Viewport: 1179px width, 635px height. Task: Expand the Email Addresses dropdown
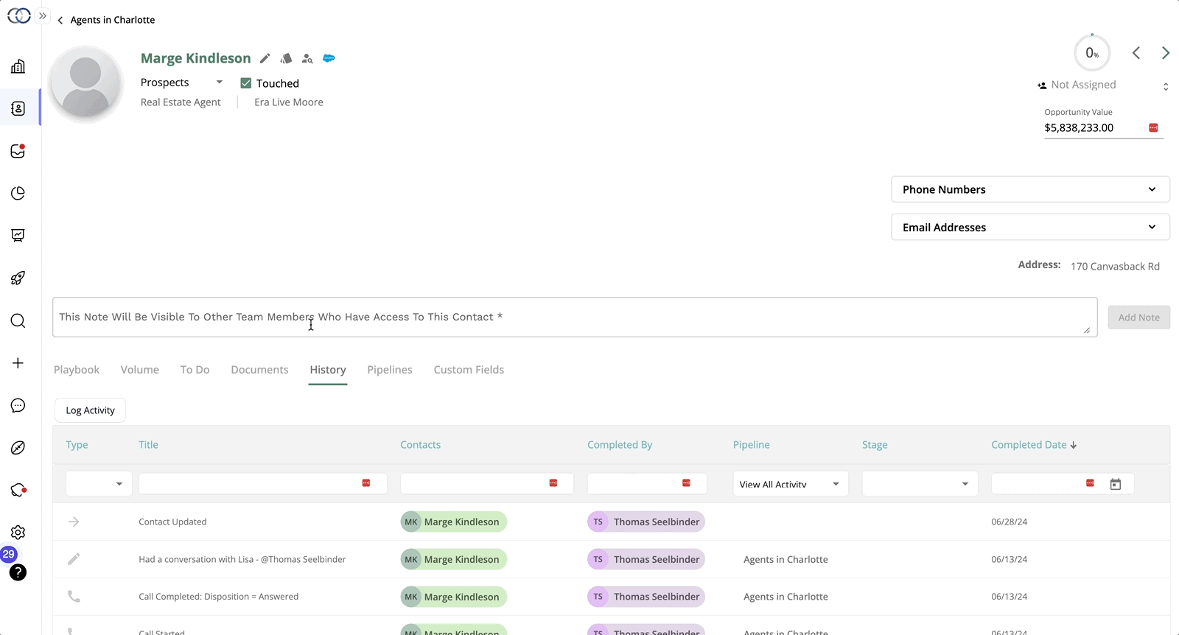coord(1029,228)
